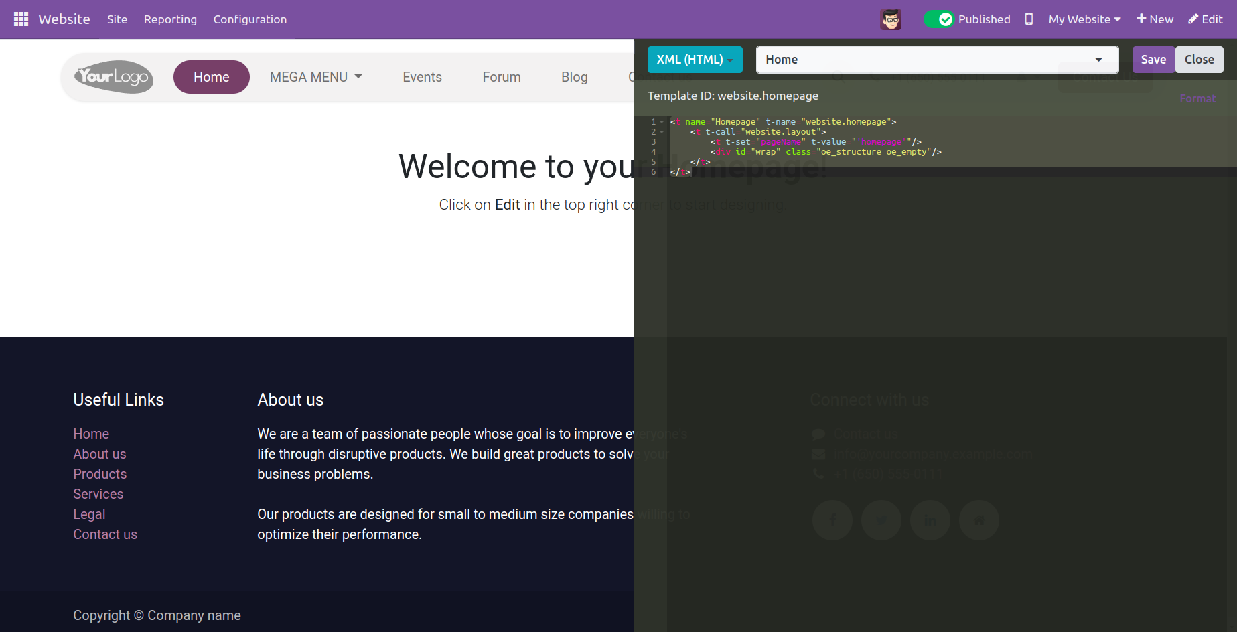Viewport: 1237px width, 632px height.
Task: Click the YourLogo website logo
Action: tap(114, 77)
